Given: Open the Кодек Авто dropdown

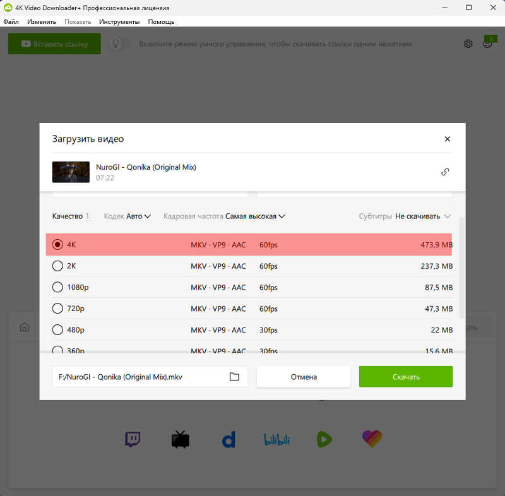Looking at the screenshot, I should [128, 216].
